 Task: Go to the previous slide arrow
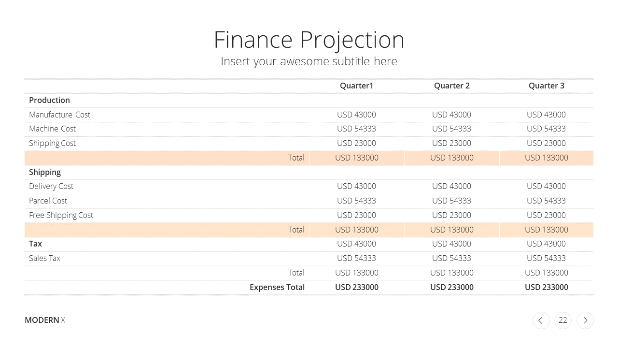pyautogui.click(x=541, y=320)
